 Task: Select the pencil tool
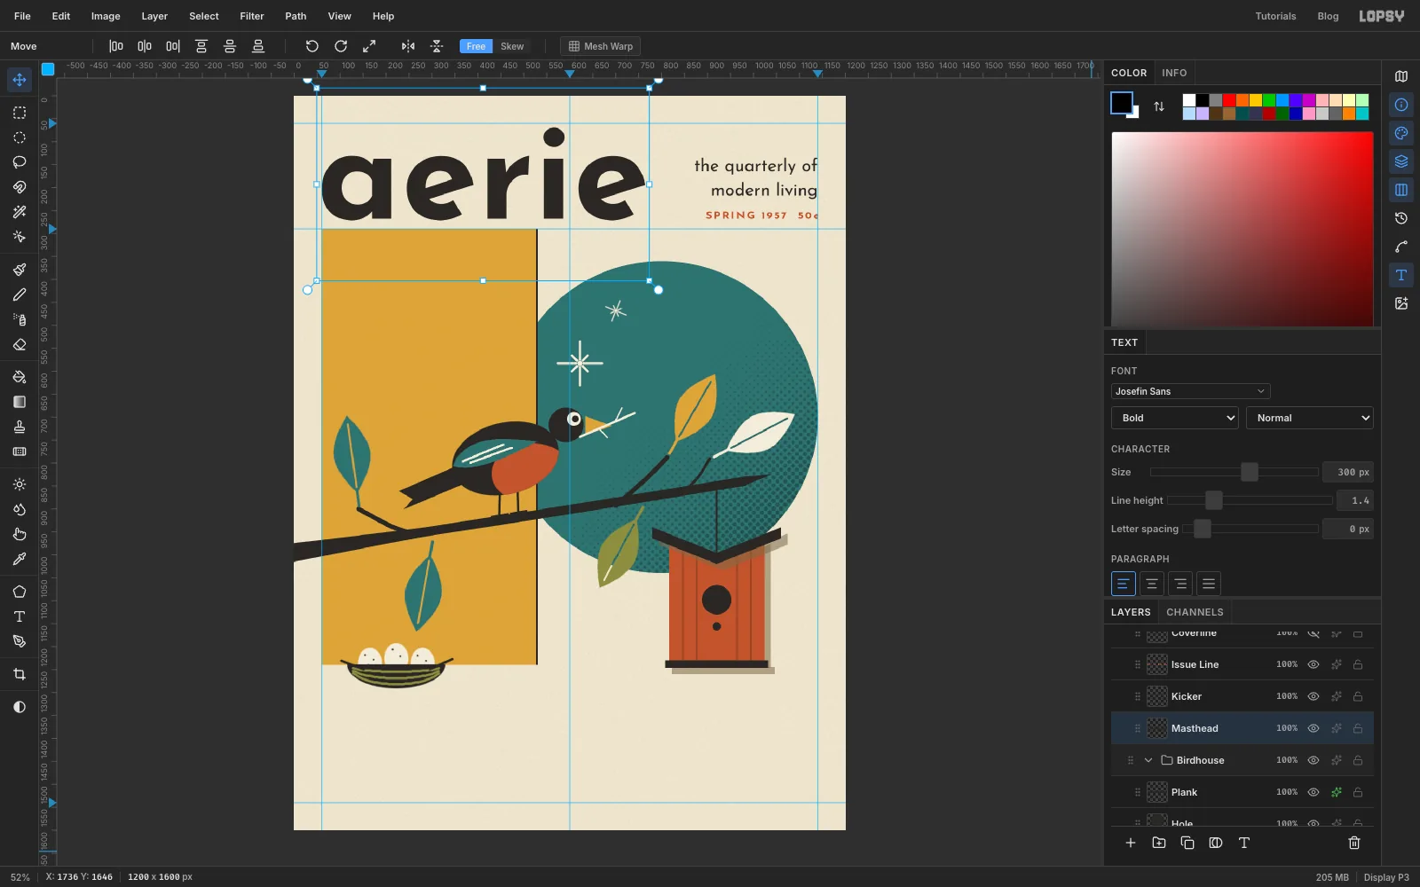point(20,294)
